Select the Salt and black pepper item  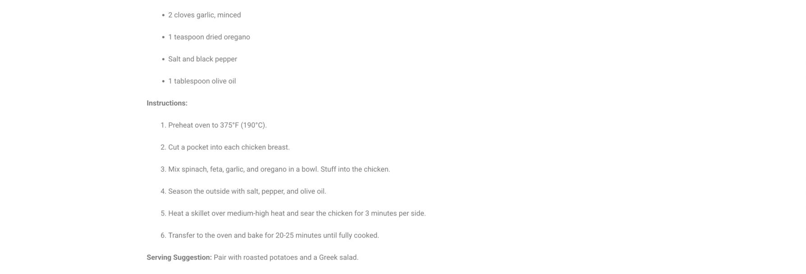(x=203, y=59)
